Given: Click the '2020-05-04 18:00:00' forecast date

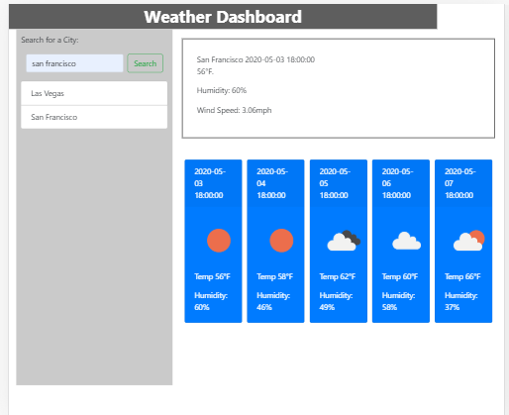Looking at the screenshot, I should pos(272,183).
